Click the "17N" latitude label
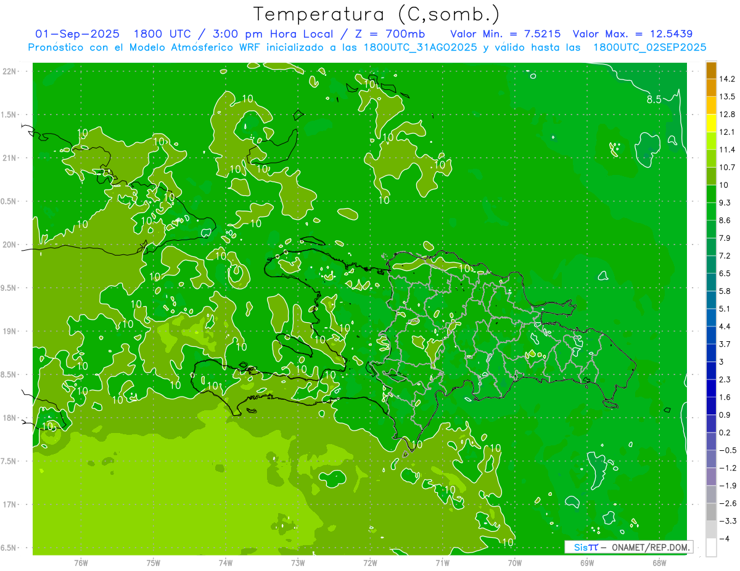 pos(9,504)
